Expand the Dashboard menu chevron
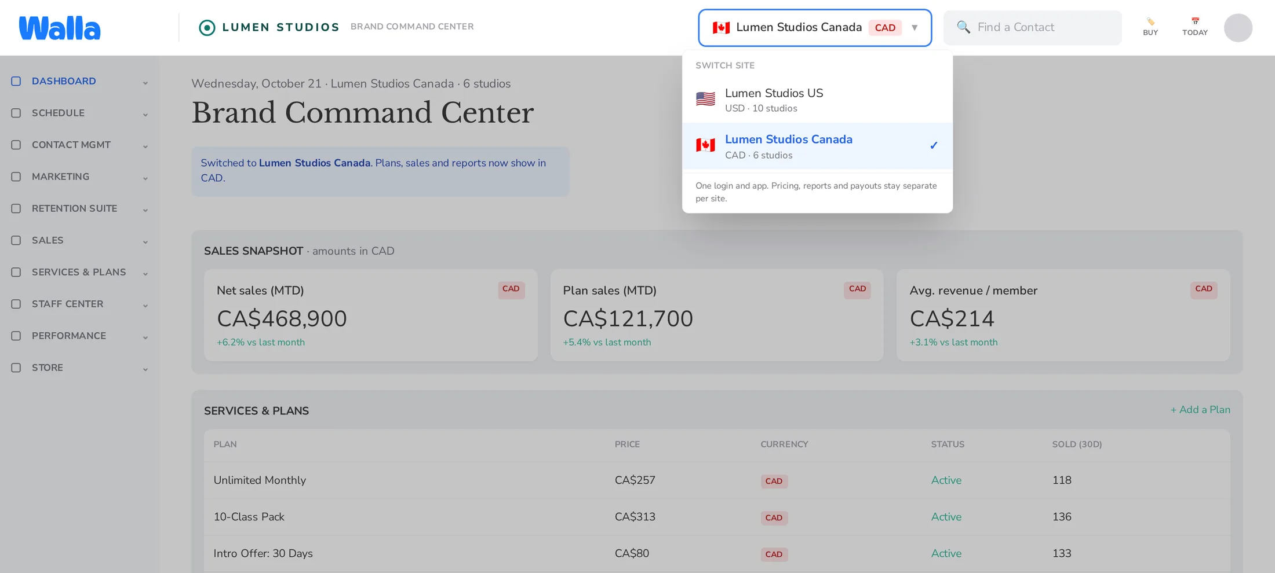The height and width of the screenshot is (573, 1275). click(x=145, y=83)
